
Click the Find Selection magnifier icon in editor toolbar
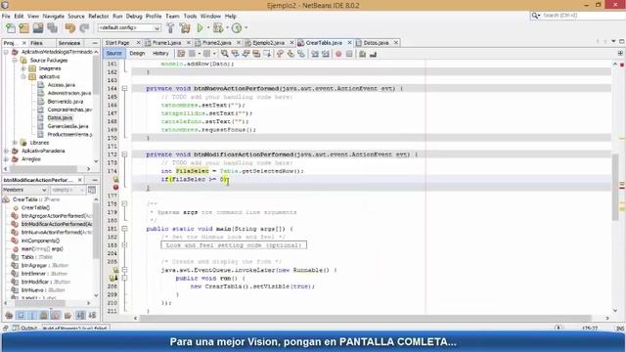224,54
